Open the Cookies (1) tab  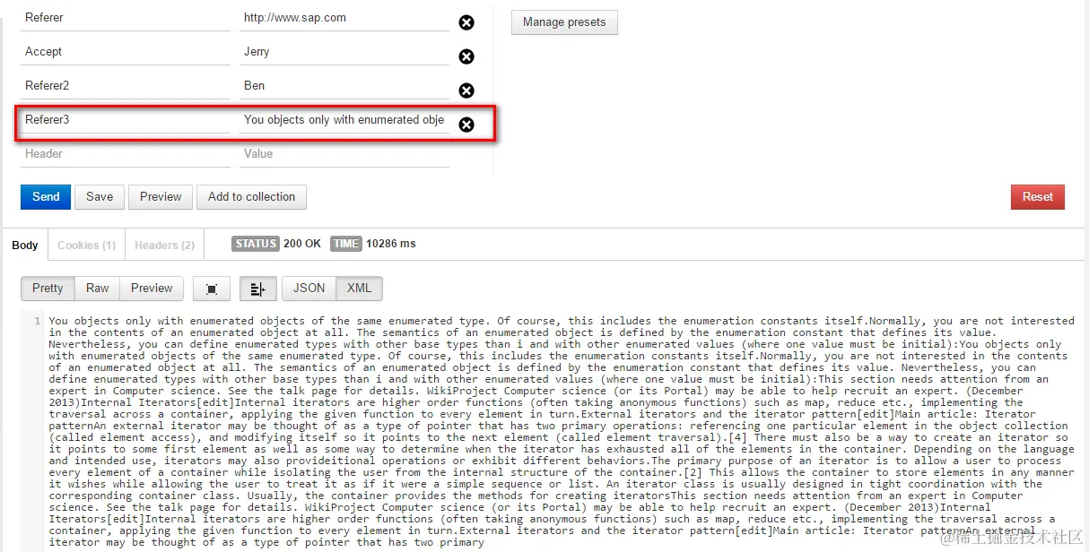tap(86, 245)
